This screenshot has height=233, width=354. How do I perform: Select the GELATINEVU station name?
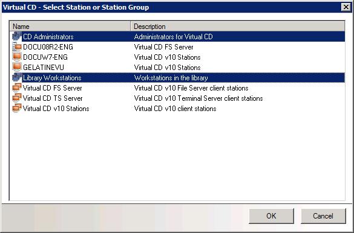[44, 68]
